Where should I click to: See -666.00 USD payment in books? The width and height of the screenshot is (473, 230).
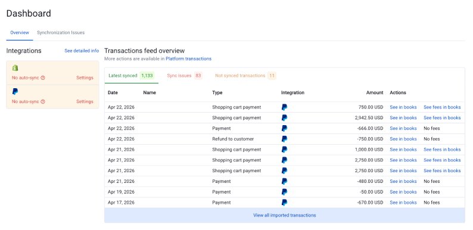tap(403, 128)
